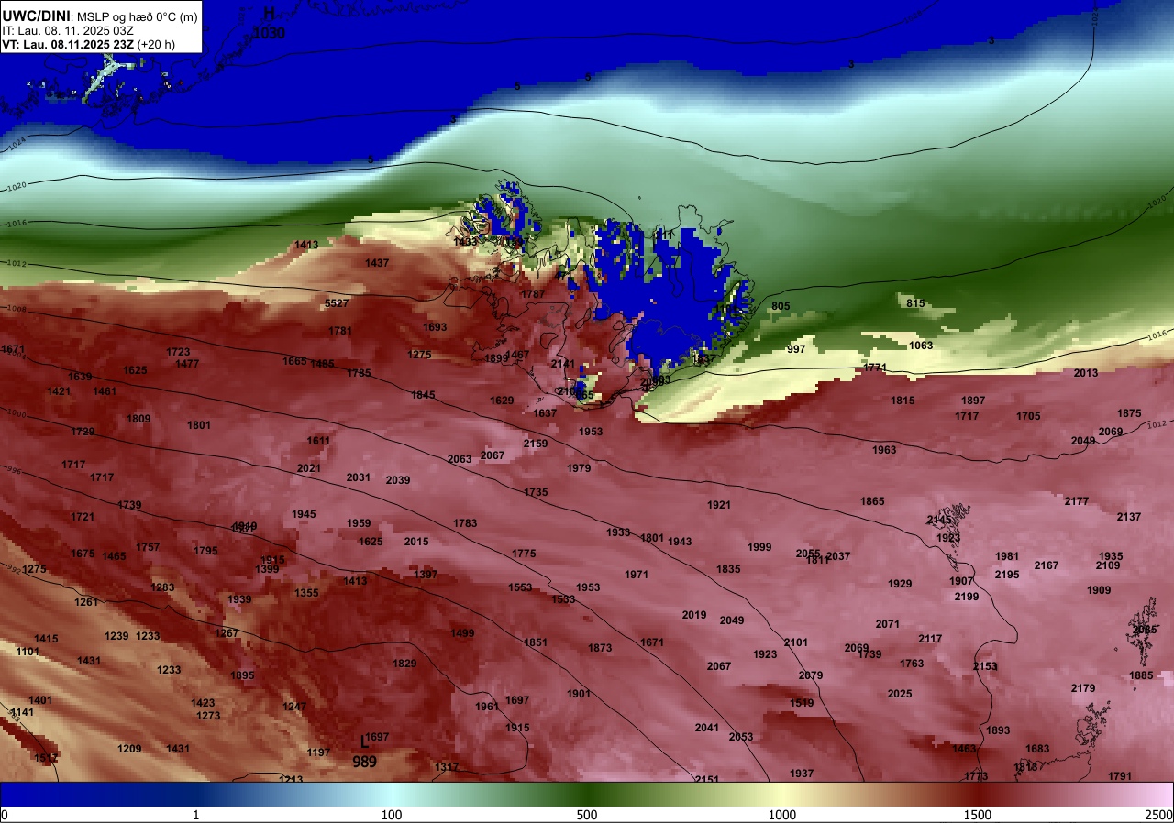
Task: Click the value 1873
Action: point(600,648)
